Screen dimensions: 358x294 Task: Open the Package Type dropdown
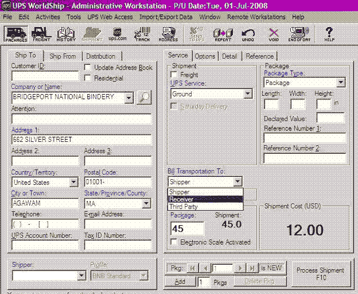tap(341, 83)
